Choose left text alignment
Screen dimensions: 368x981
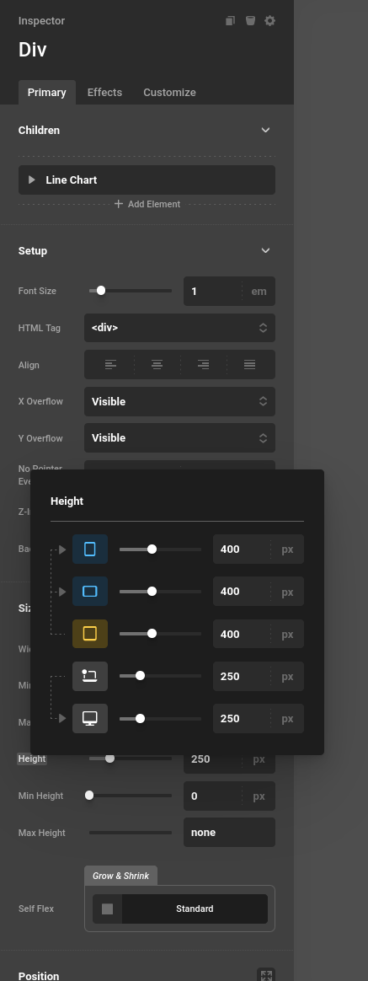coord(110,365)
